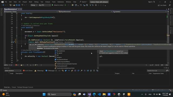The width and height of the screenshot is (173, 97).
Task: Pin the PlayerMovement.cs tab
Action: pyautogui.click(x=19, y=9)
